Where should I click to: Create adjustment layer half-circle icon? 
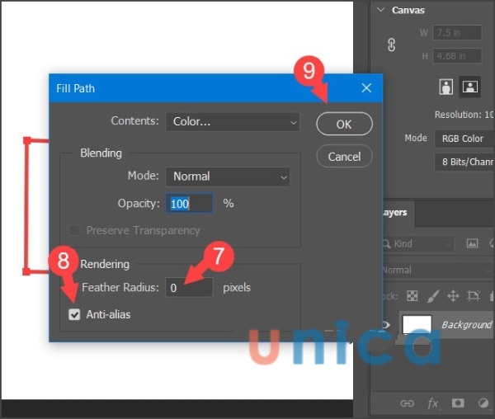point(483,403)
